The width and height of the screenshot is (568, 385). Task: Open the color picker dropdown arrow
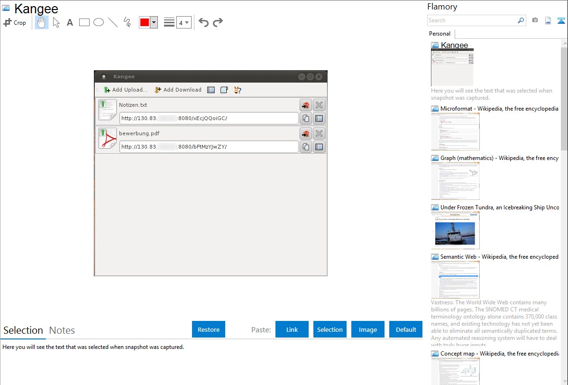pos(154,22)
